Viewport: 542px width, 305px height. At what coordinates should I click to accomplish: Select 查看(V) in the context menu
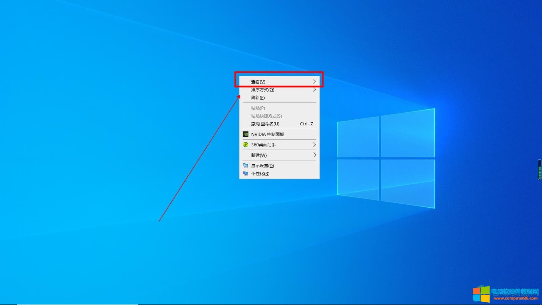point(258,82)
